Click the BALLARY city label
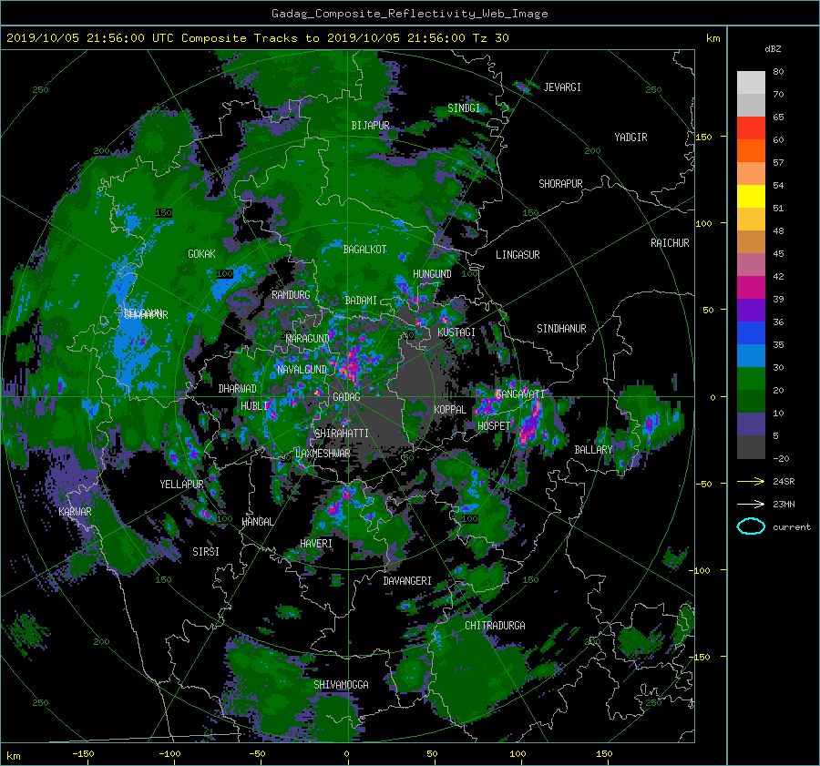Screen dimensions: 820x766 pyautogui.click(x=593, y=450)
